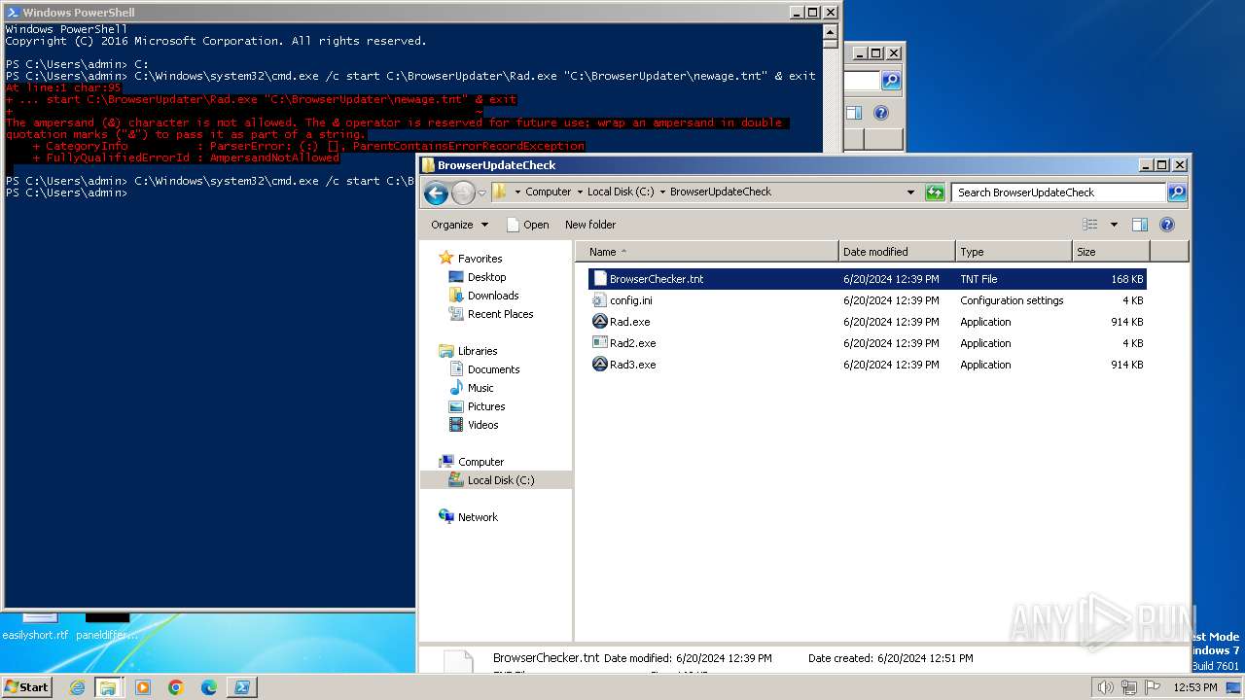Click the Rad2.exe file icon

click(x=600, y=343)
